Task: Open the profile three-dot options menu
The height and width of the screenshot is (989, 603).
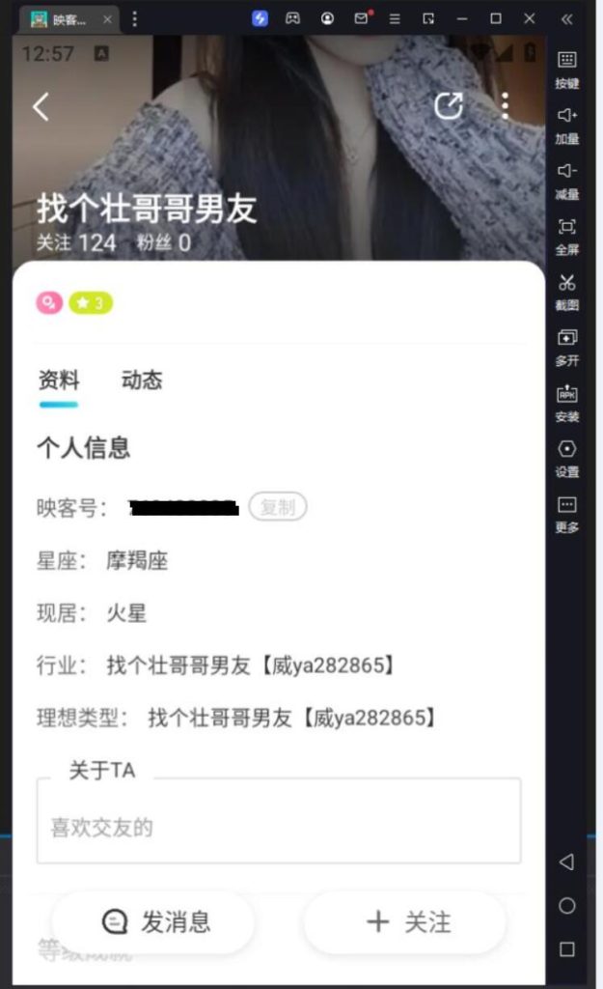Action: [x=505, y=106]
